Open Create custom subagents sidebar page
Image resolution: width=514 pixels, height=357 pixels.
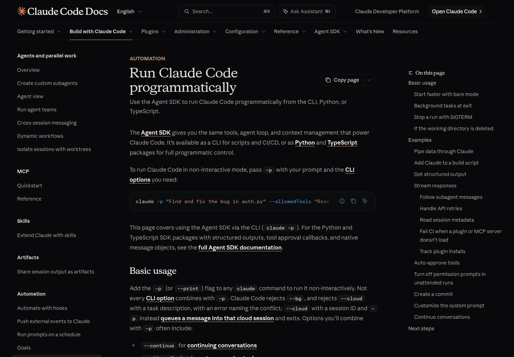(47, 83)
